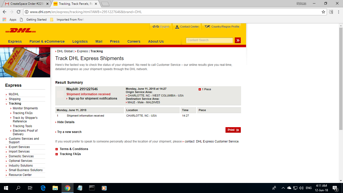343x193 pixels.
Task: Open the media player taskbar icon
Action: click(104, 188)
